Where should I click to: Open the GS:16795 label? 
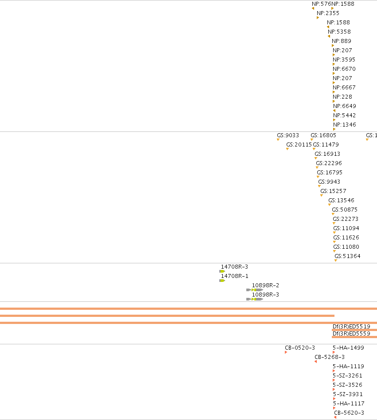tap(330, 173)
